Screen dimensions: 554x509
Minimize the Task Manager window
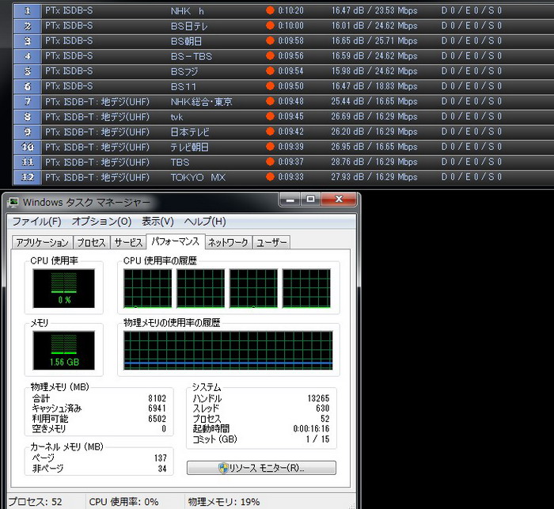[290, 199]
